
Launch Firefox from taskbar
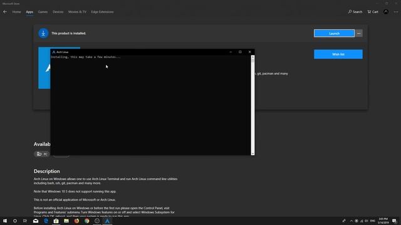(76, 221)
